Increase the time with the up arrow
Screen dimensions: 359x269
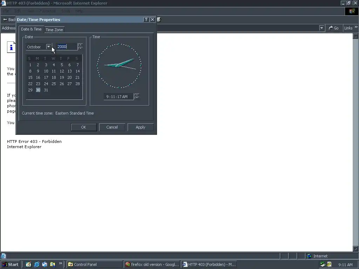137,95
